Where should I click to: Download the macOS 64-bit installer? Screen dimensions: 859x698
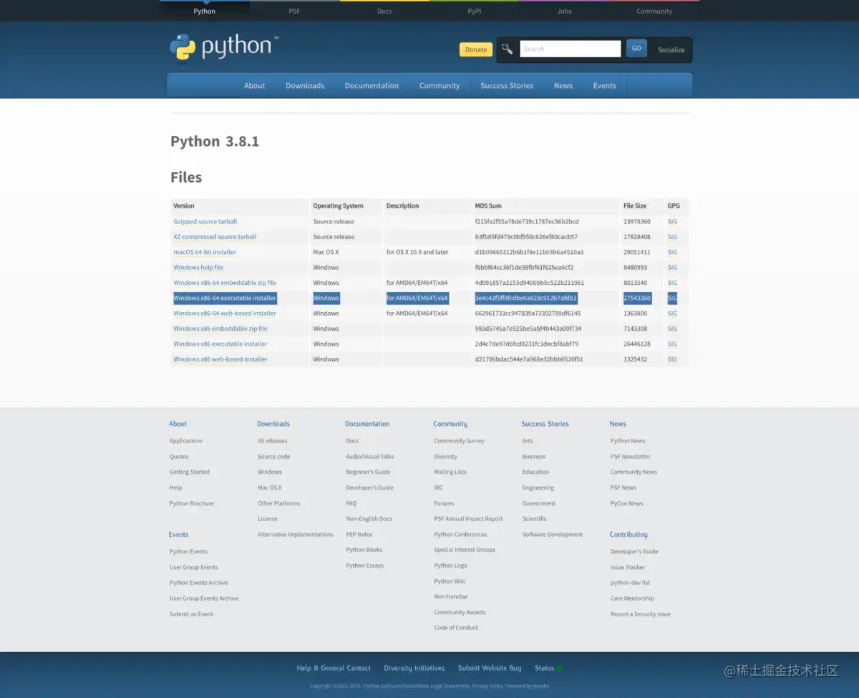tap(205, 252)
